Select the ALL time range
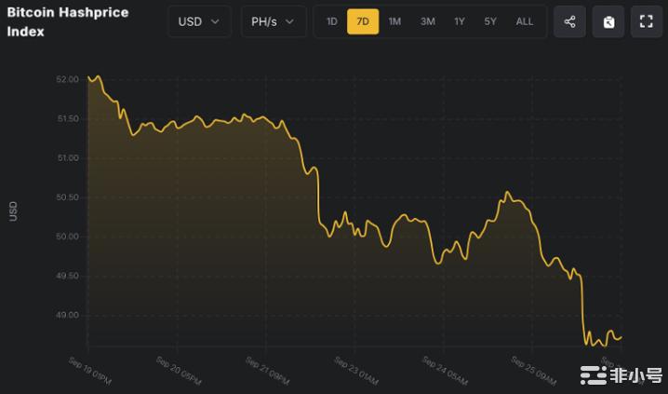This screenshot has height=394, width=668. pyautogui.click(x=525, y=21)
